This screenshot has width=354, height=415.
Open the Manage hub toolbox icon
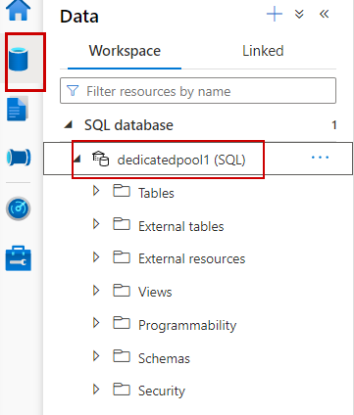click(x=19, y=258)
